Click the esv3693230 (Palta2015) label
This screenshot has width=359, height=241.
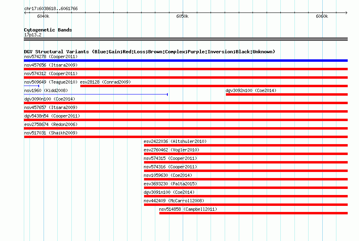pos(170,184)
